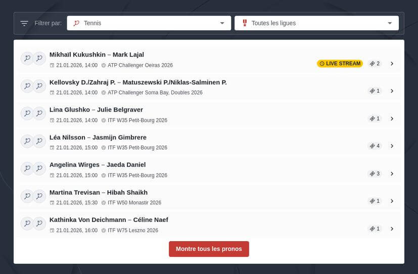Click the filter lines icon beside Filtrer par
The image size is (418, 274).
pos(24,23)
